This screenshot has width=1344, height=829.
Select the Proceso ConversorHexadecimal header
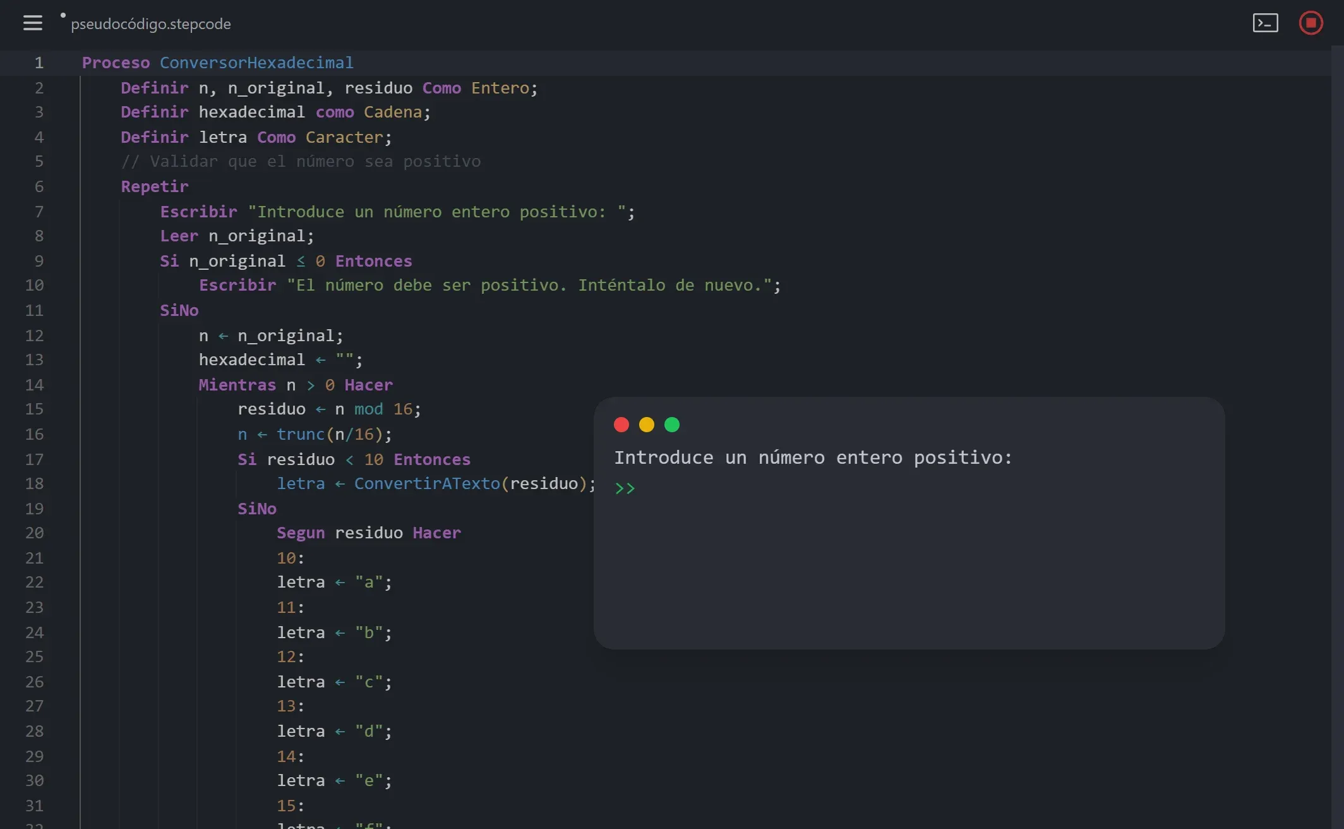pos(217,63)
